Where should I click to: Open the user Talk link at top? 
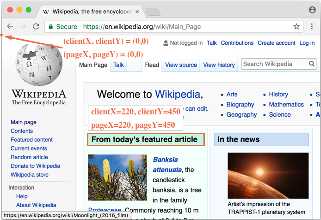tap(212, 43)
